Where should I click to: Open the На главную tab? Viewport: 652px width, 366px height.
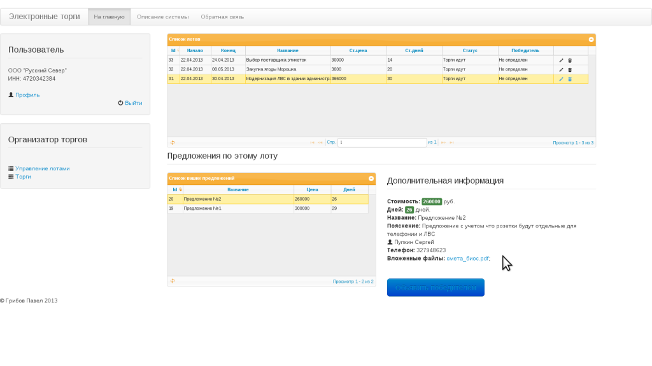click(x=109, y=17)
